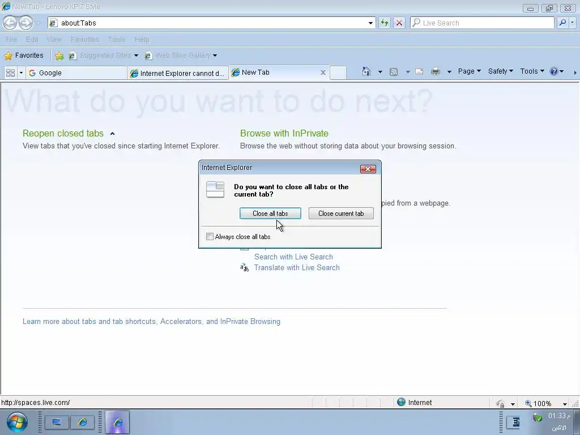Click the Windows Start orb
The height and width of the screenshot is (435, 580).
click(x=16, y=422)
